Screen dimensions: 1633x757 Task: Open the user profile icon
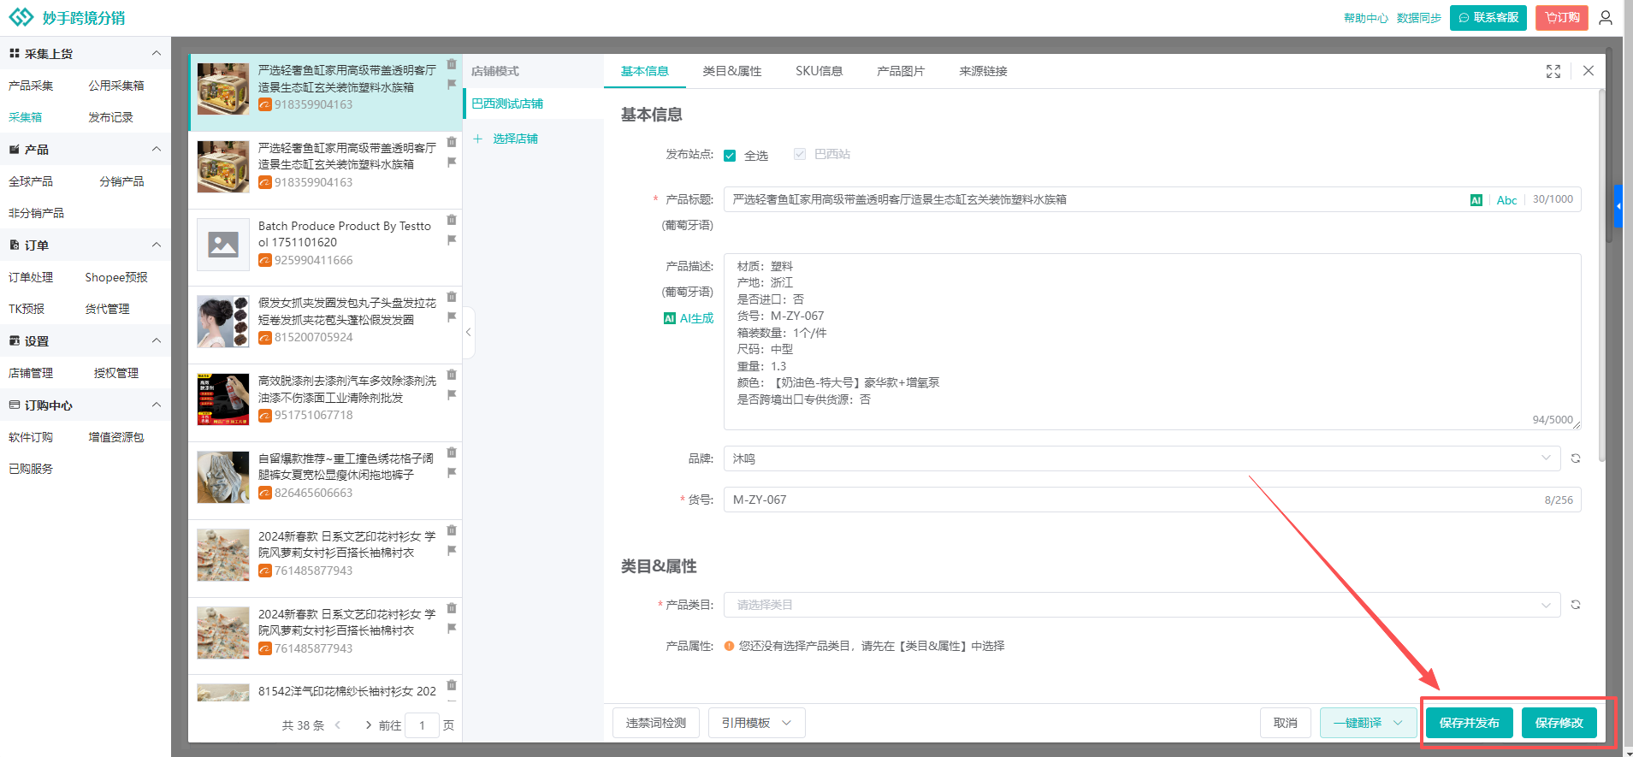[x=1606, y=18]
